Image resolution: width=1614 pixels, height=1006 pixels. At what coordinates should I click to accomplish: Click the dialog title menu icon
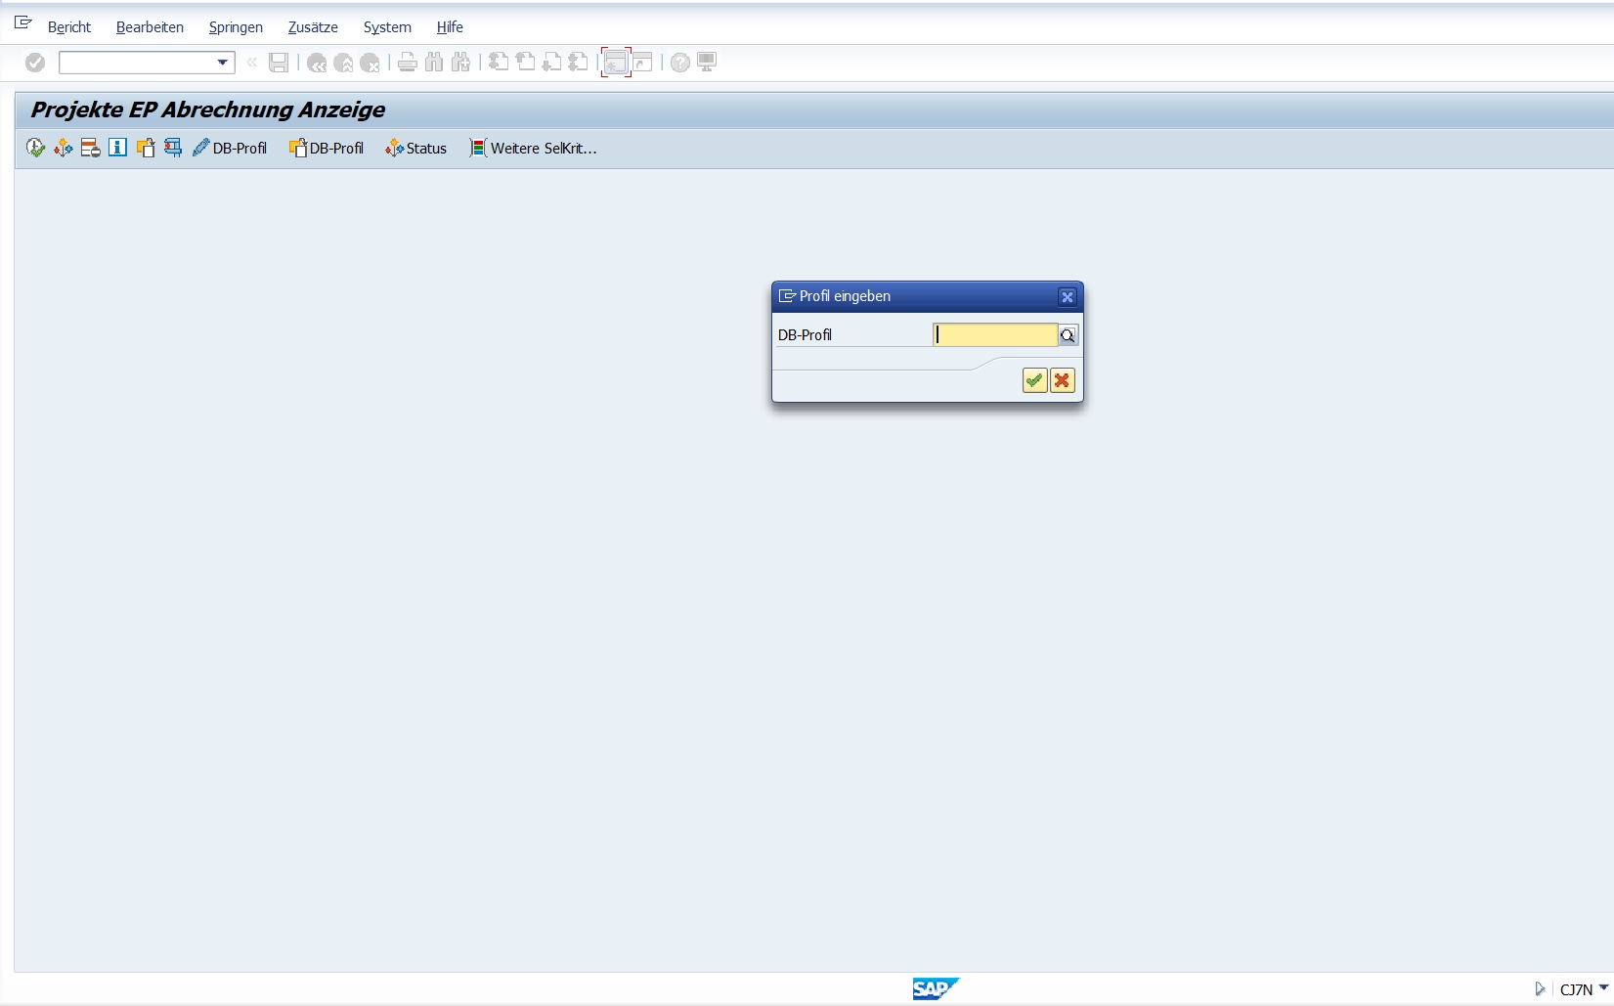click(x=787, y=296)
